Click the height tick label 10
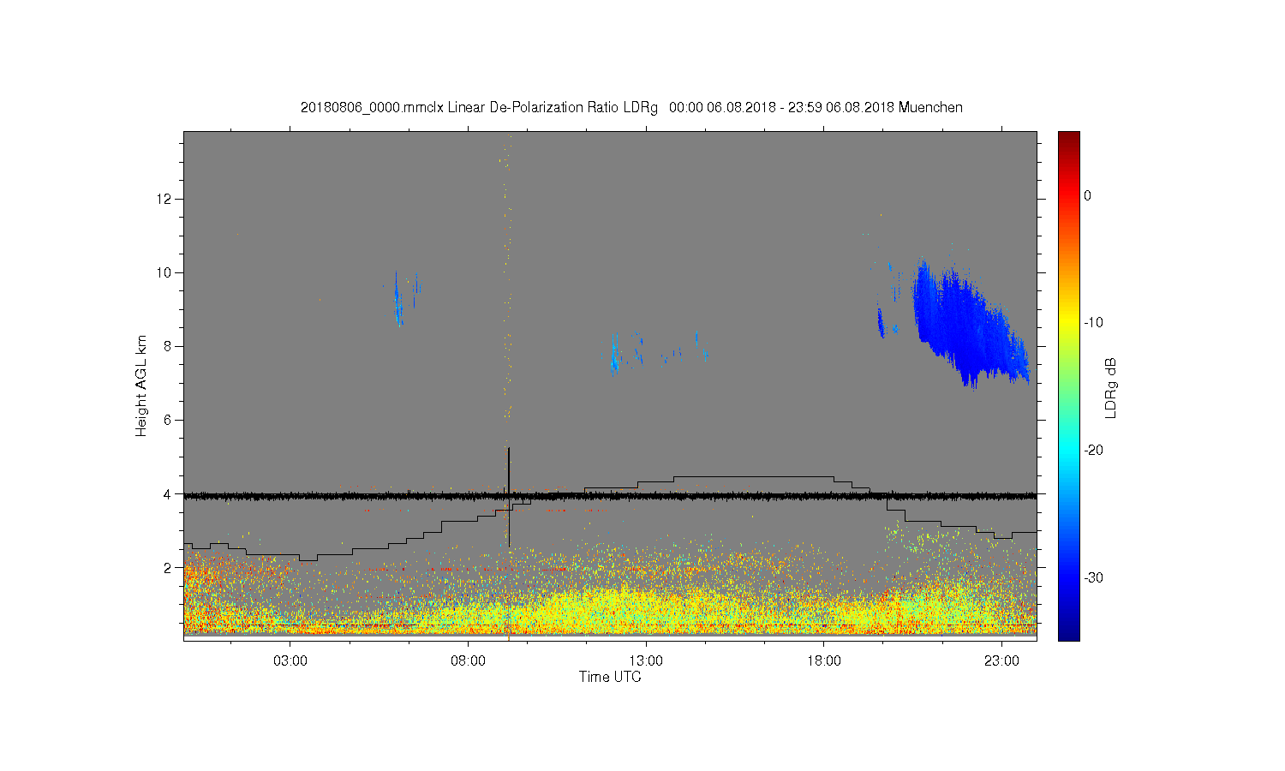 click(x=165, y=272)
